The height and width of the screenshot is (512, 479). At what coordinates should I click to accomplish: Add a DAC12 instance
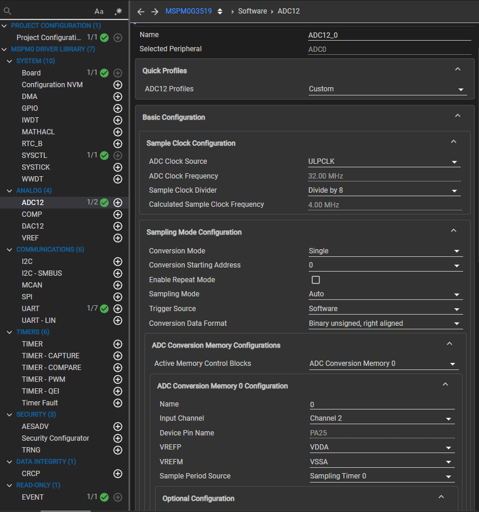(x=118, y=226)
